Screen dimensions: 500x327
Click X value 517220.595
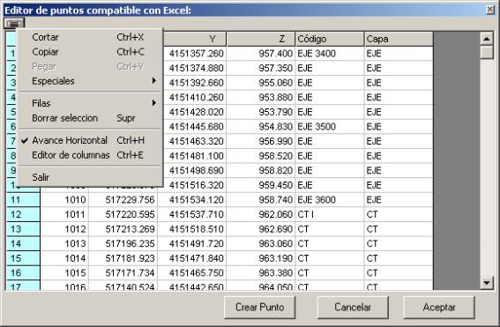point(123,214)
